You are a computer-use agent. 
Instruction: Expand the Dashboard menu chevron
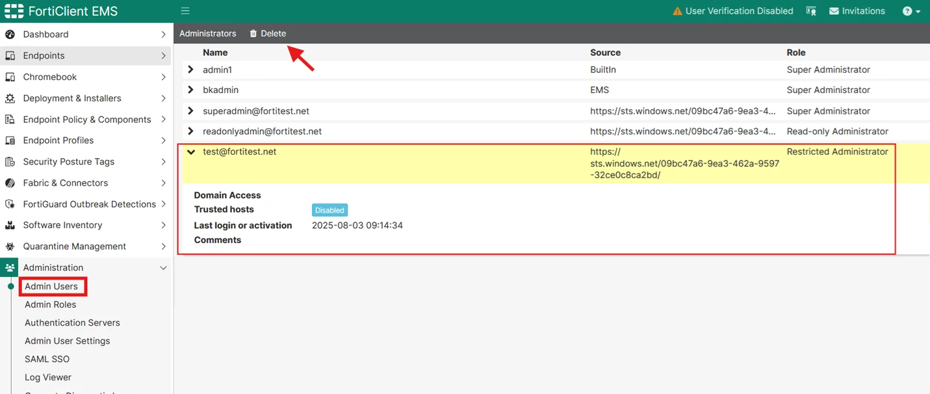163,34
